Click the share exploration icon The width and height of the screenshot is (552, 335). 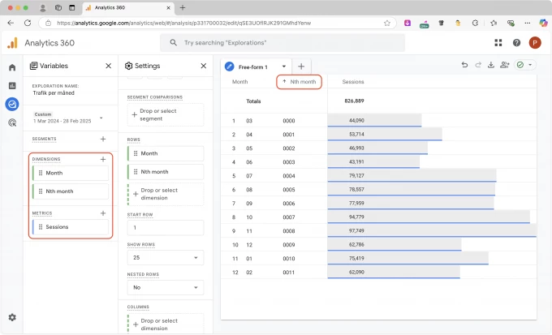pyautogui.click(x=505, y=65)
